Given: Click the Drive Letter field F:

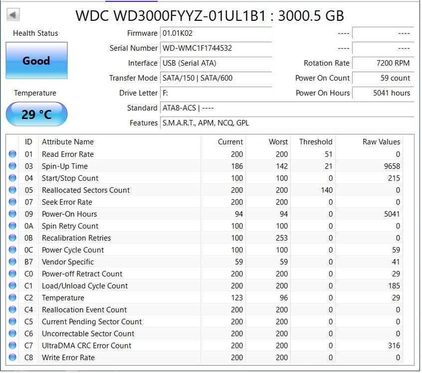Looking at the screenshot, I should pos(216,93).
